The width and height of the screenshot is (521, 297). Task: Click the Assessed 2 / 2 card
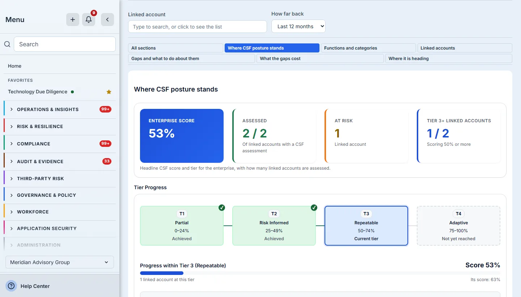pos(274,136)
